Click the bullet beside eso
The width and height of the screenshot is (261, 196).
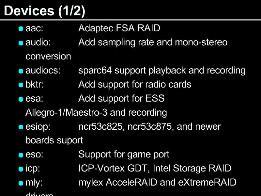tap(21, 155)
